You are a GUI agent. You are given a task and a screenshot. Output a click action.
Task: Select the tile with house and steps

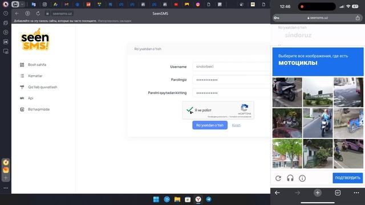click(x=318, y=154)
